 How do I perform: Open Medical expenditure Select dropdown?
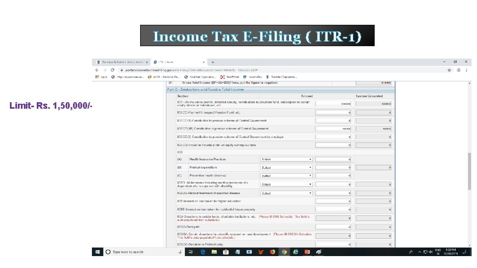286,167
